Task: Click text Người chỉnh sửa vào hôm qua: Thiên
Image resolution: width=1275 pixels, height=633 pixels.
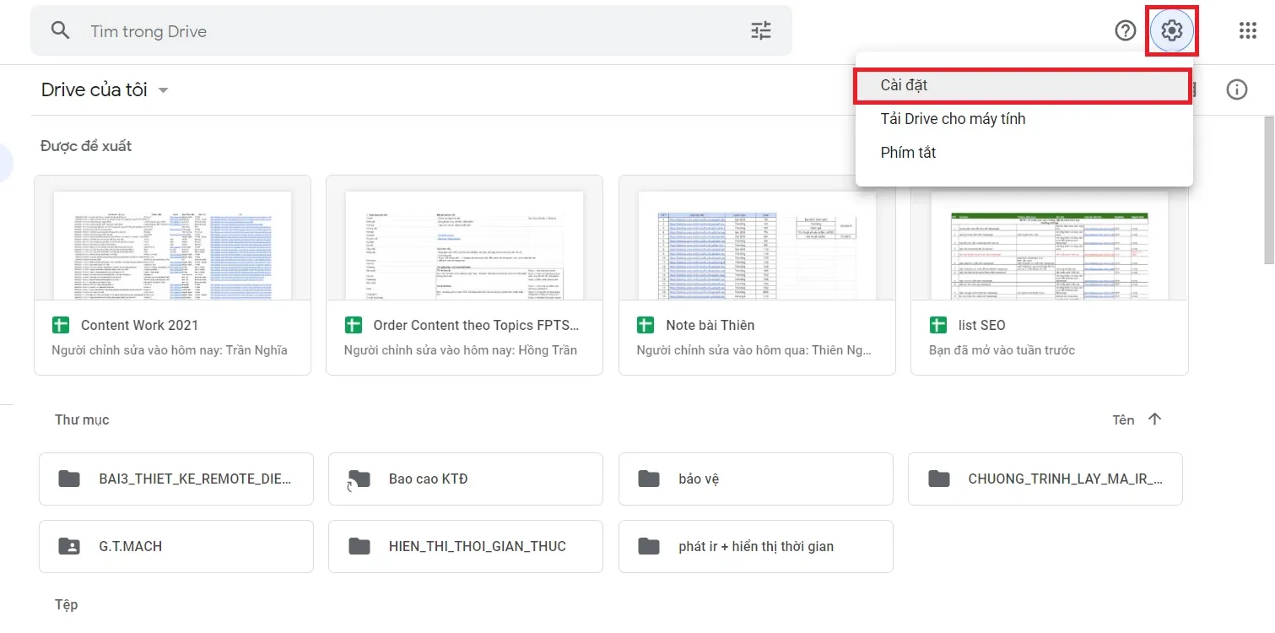Action: point(754,350)
